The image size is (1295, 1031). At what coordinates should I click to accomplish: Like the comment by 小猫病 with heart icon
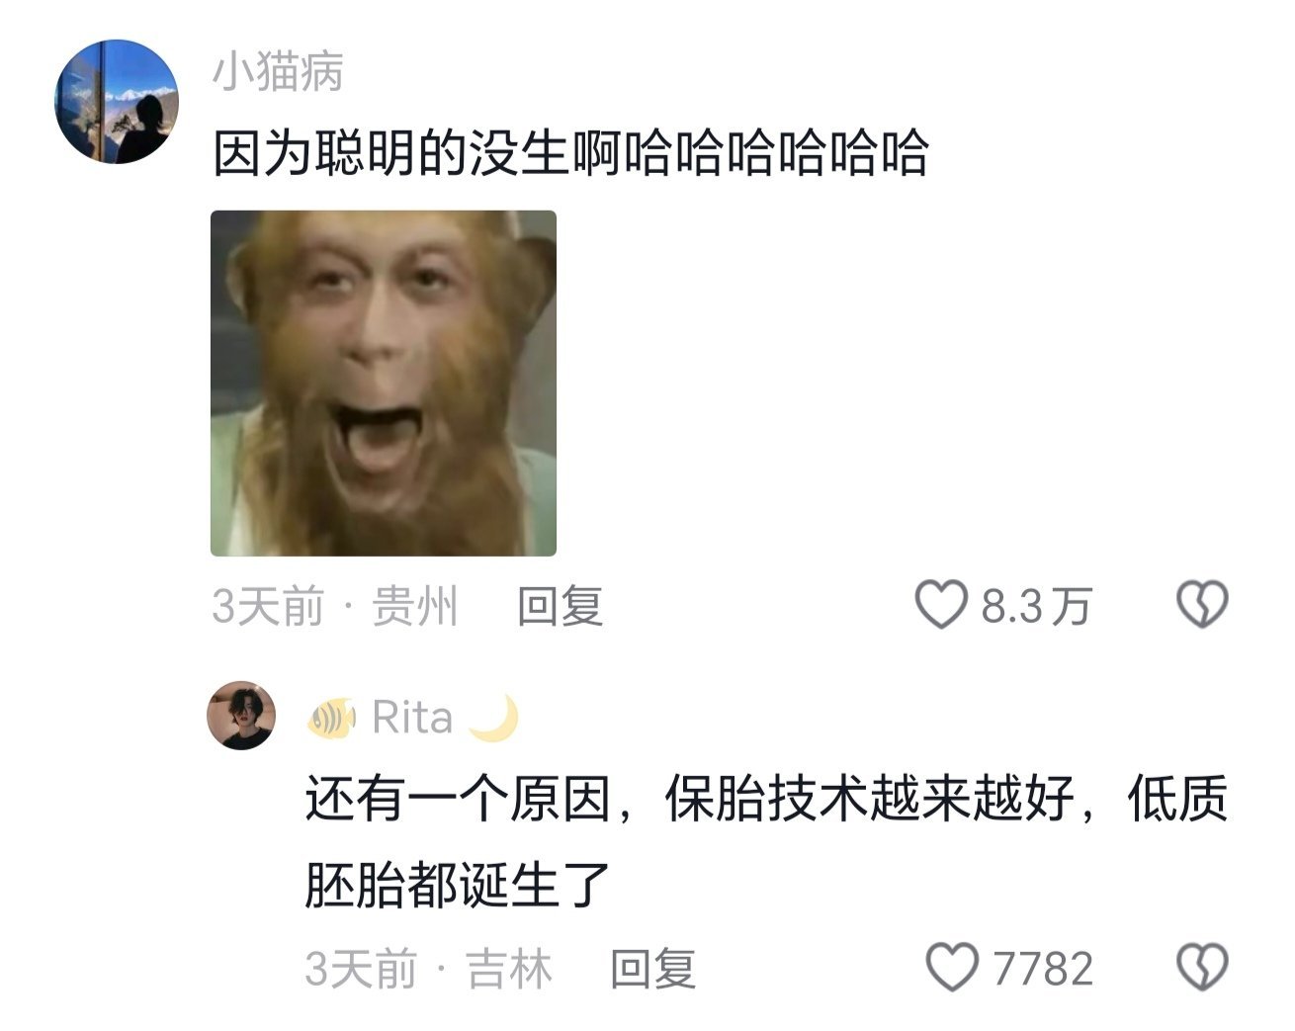[x=940, y=605]
